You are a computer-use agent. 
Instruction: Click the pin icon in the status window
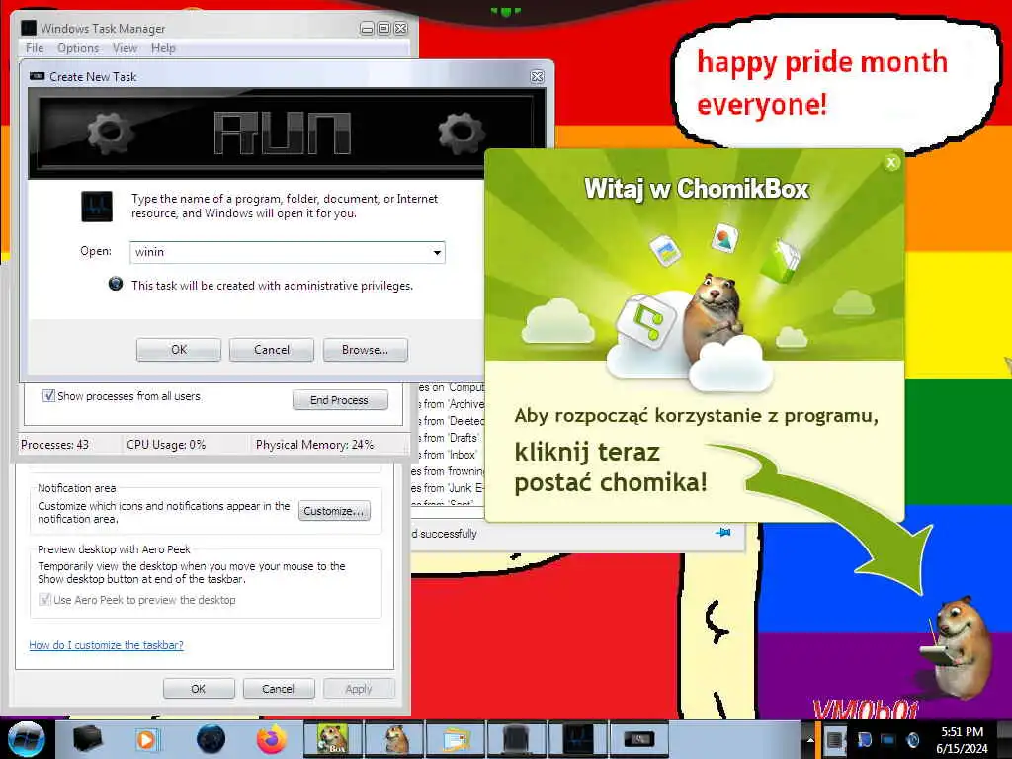click(x=723, y=533)
